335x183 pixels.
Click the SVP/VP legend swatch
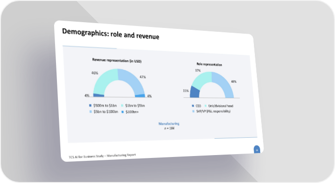tap(194, 111)
